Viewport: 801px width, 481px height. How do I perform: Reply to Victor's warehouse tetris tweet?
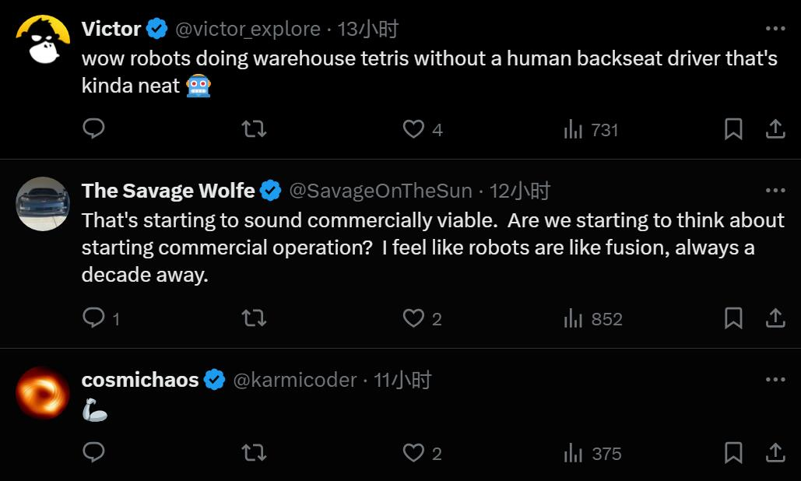click(93, 128)
